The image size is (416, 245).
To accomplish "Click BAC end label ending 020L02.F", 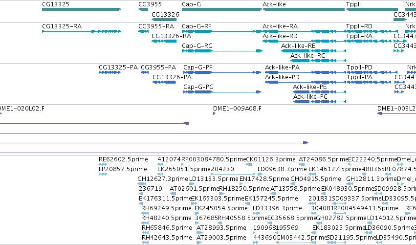I will click(22, 108).
